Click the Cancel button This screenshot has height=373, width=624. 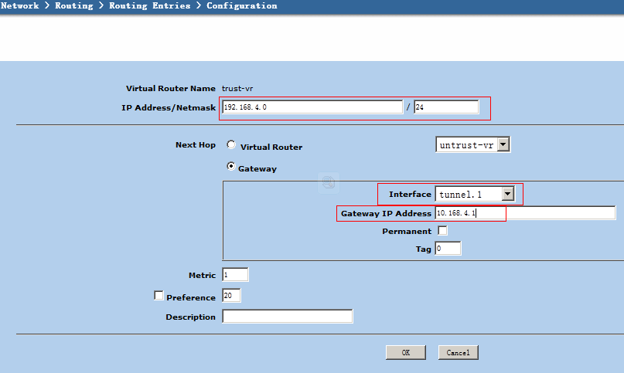(459, 352)
